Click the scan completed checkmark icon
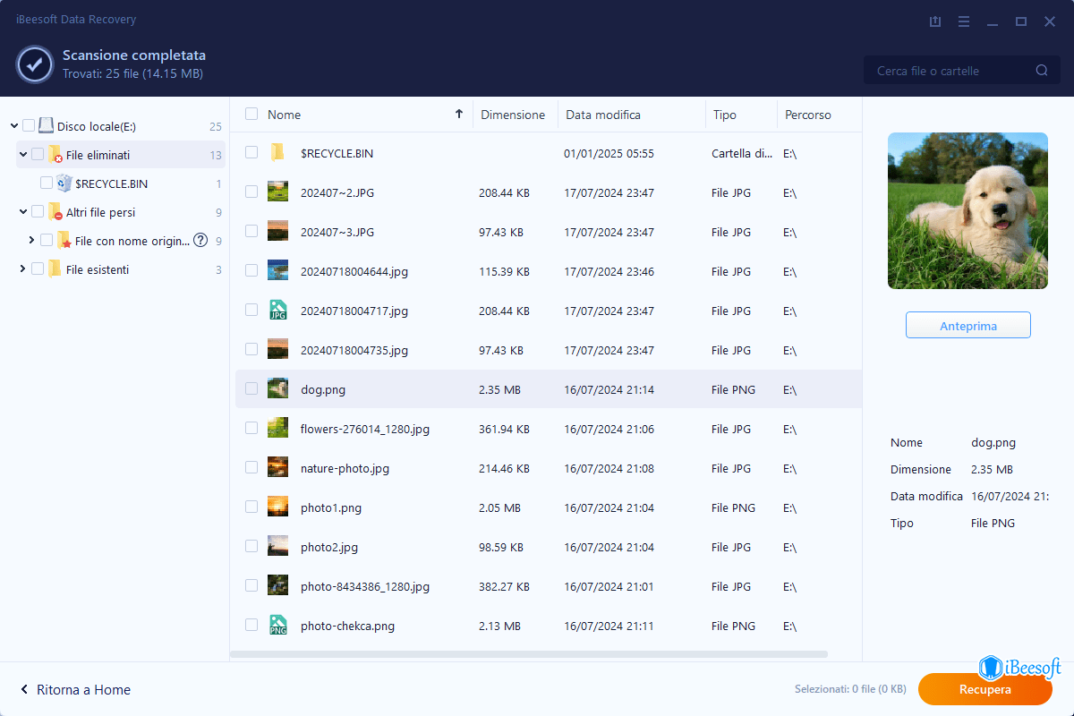The image size is (1074, 716). coord(34,64)
